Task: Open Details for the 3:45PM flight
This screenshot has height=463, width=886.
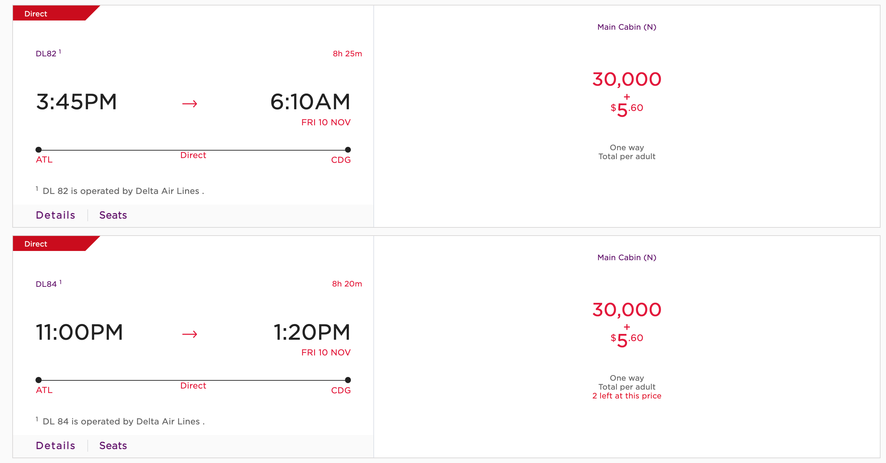Action: pos(55,215)
